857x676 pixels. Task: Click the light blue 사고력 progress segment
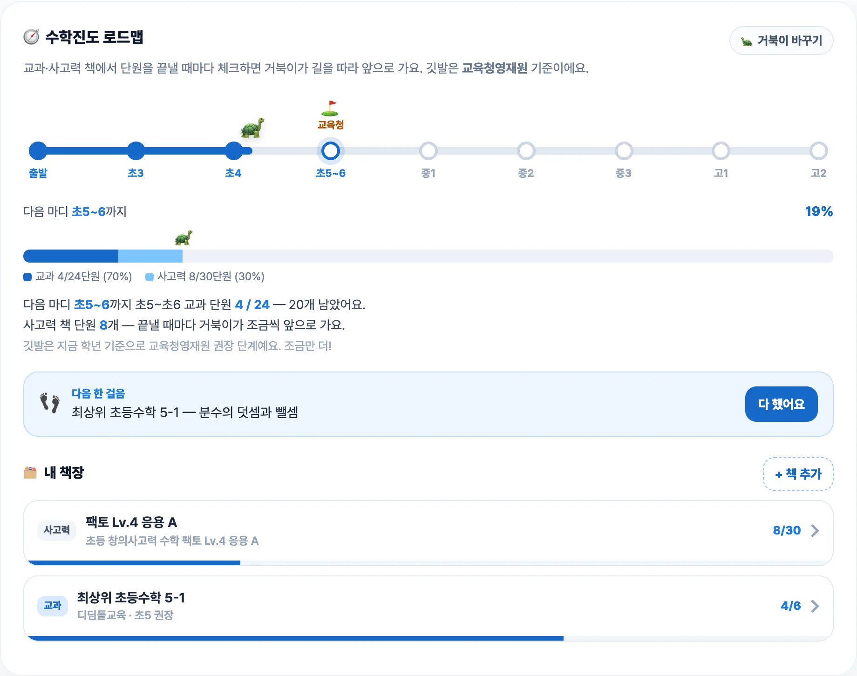point(150,256)
